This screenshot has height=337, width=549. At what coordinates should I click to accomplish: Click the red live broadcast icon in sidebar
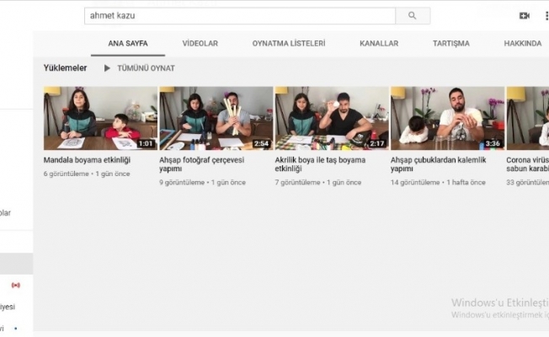point(15,285)
